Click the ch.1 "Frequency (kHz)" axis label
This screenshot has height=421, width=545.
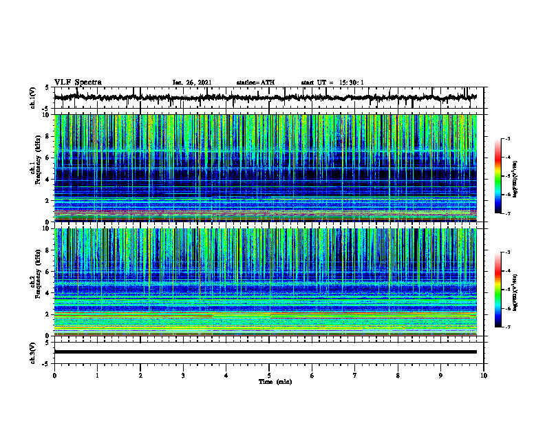[38, 160]
